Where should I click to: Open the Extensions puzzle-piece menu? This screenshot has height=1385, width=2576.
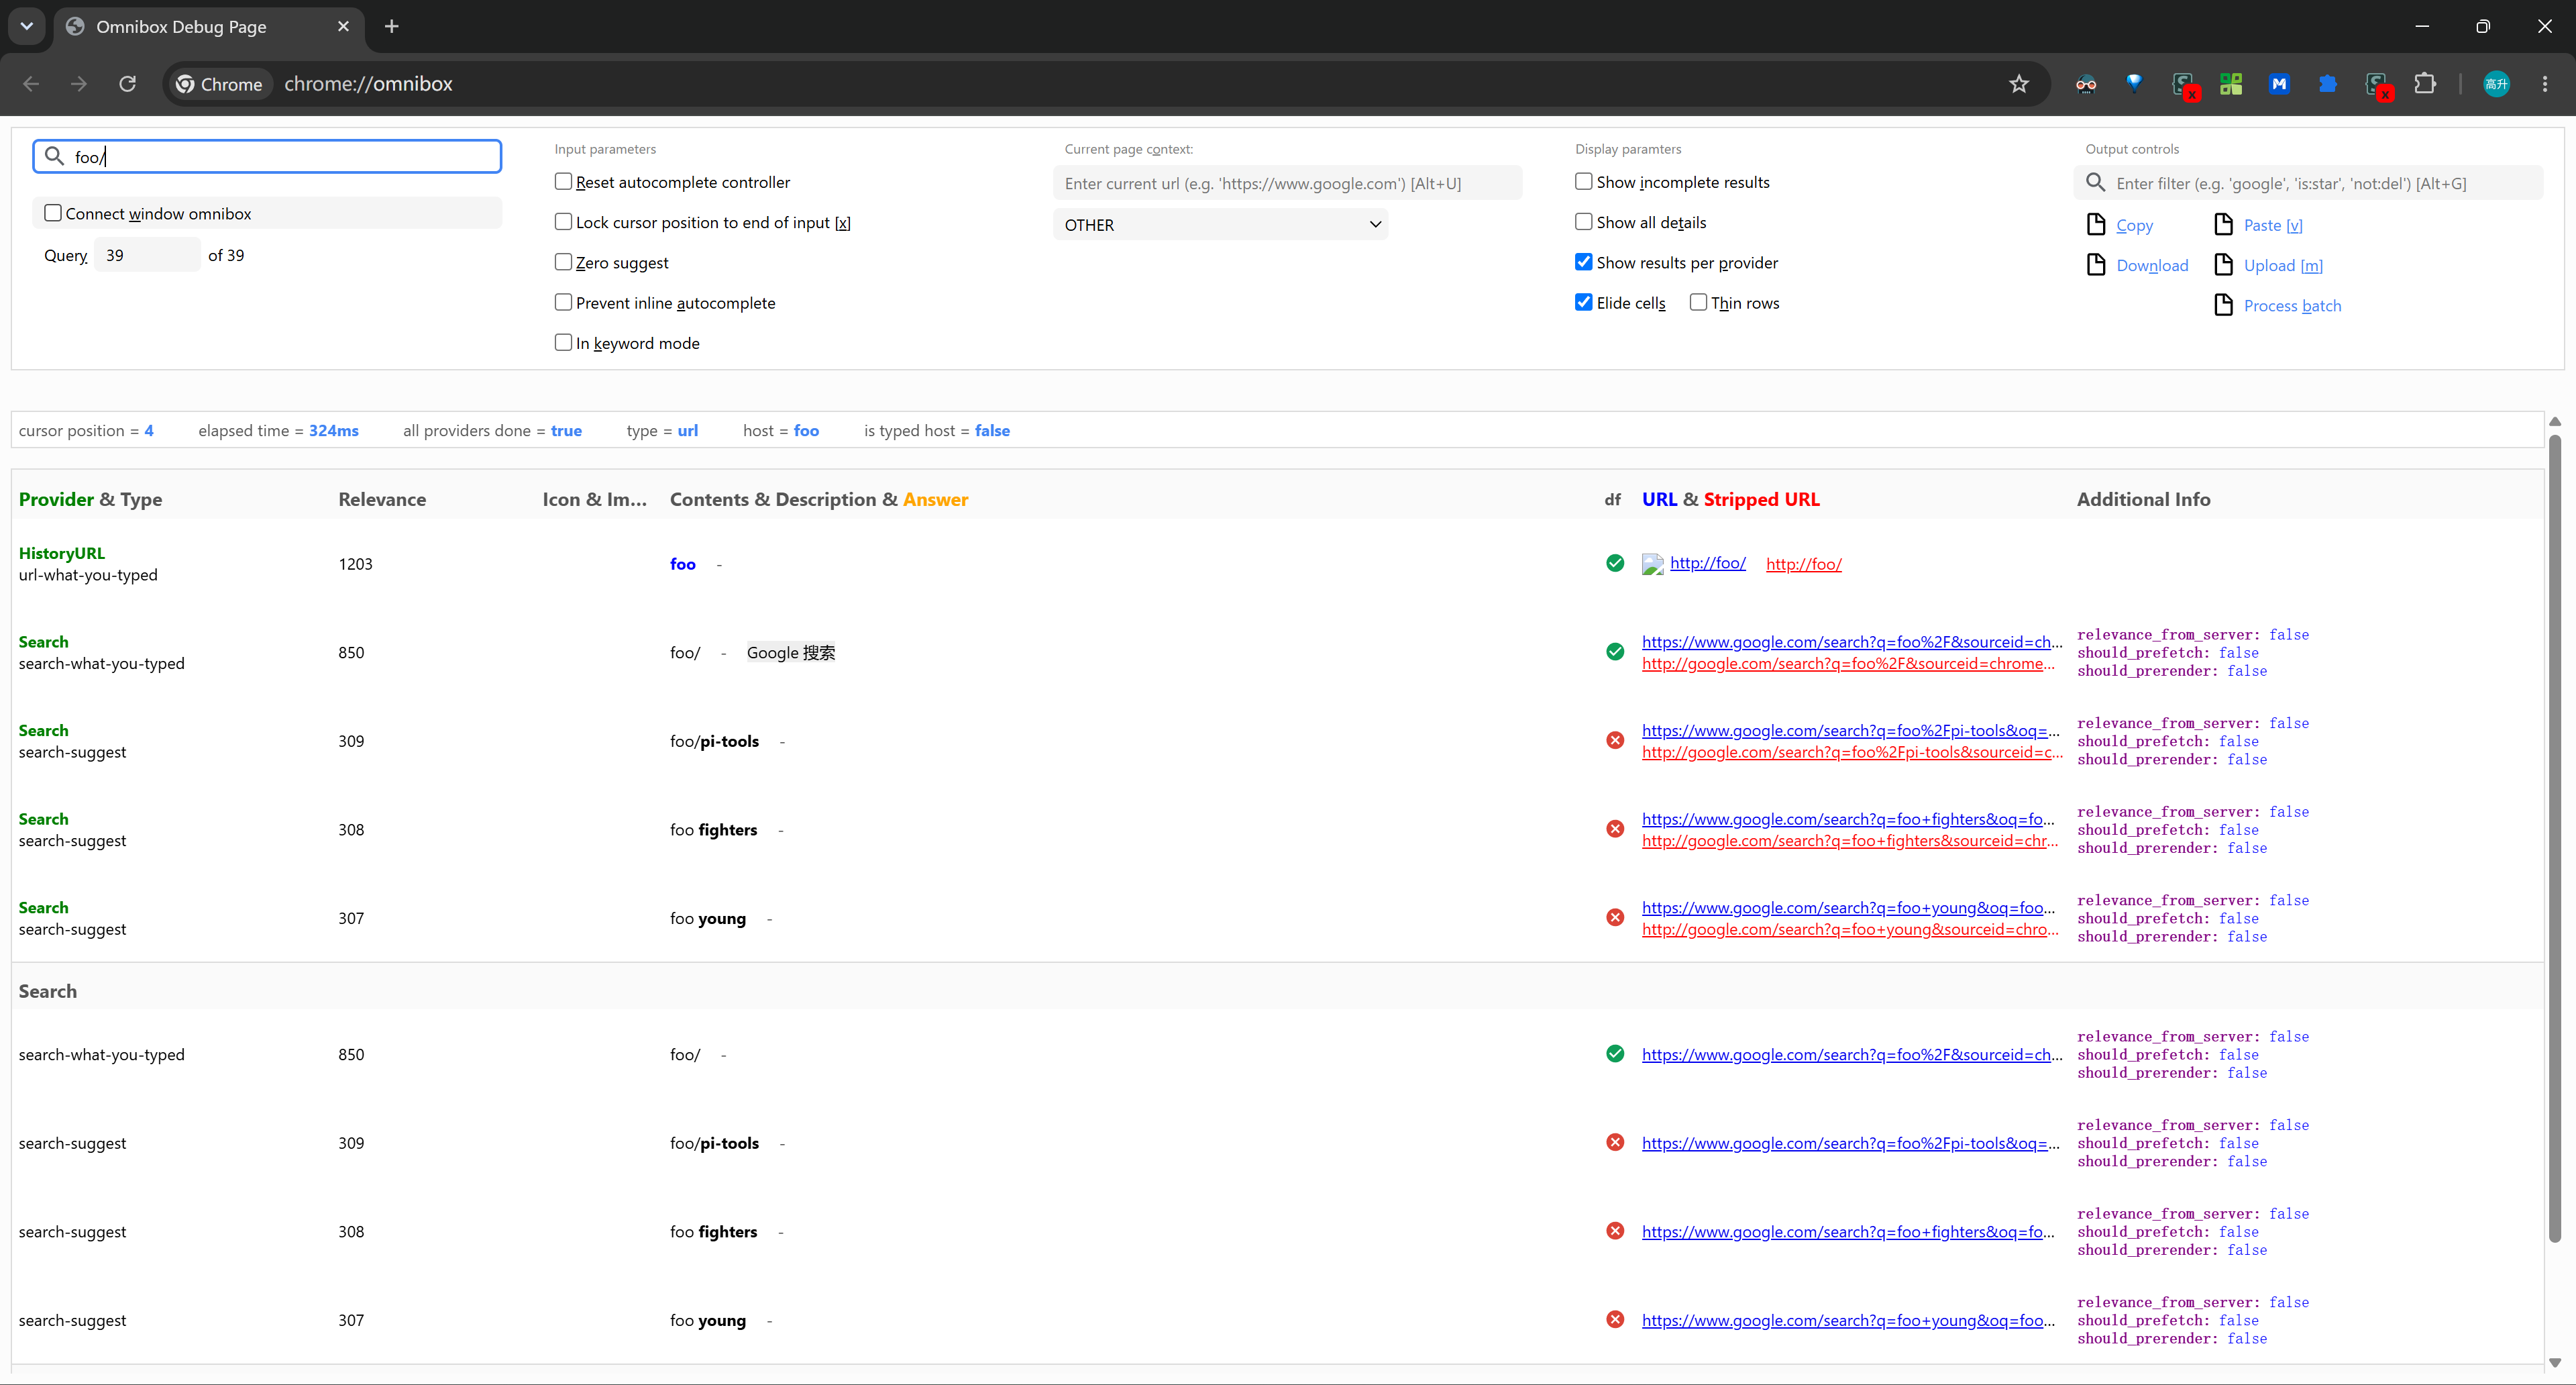coord(2425,84)
